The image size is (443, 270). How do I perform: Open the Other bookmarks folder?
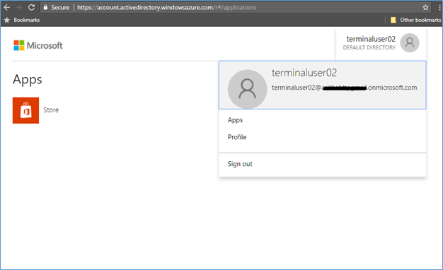415,20
